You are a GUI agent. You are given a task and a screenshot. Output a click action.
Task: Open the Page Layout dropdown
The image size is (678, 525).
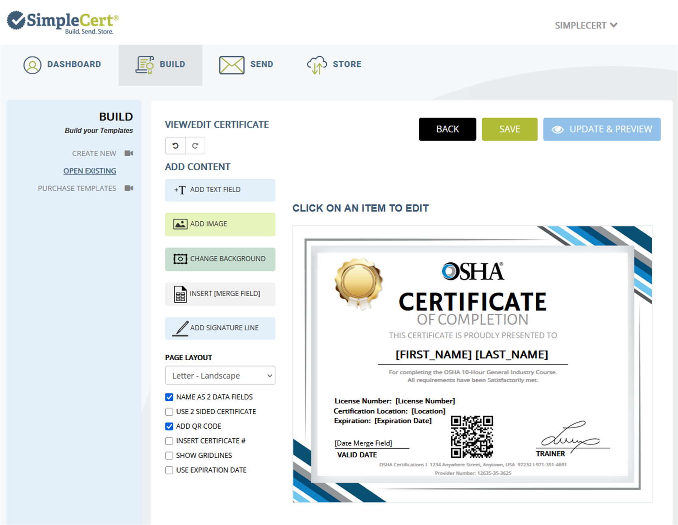220,375
